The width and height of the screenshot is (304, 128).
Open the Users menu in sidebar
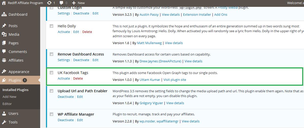pyautogui.click(x=13, y=113)
